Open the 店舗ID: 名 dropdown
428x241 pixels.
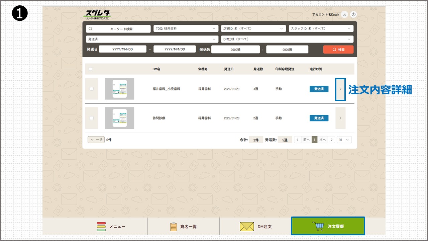(x=253, y=29)
